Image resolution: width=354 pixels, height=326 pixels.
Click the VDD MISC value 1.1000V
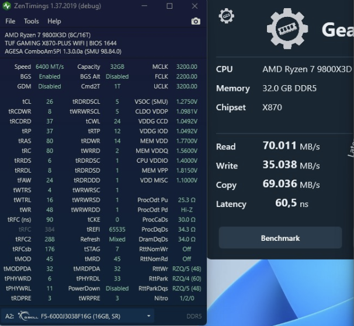(x=187, y=180)
